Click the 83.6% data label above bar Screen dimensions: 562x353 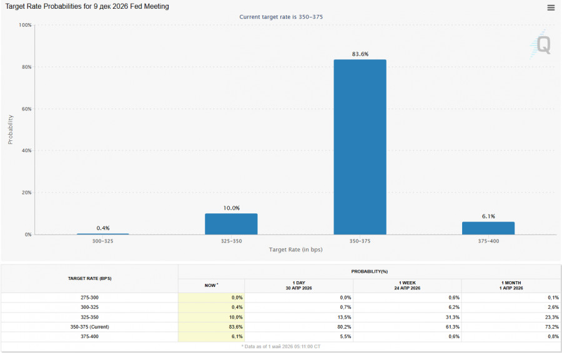[x=360, y=54]
